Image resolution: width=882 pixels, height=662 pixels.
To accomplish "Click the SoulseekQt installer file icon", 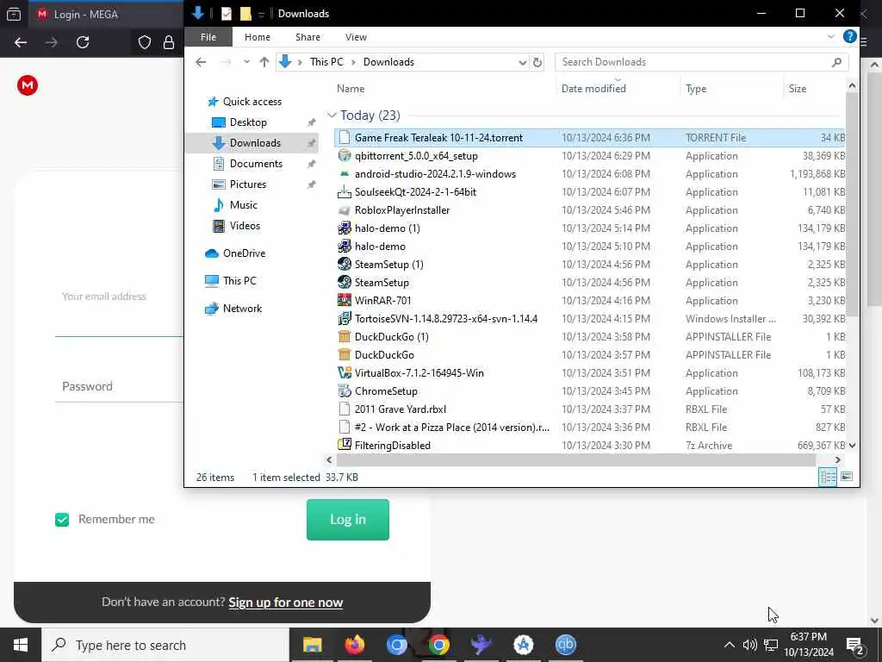I will pyautogui.click(x=345, y=192).
